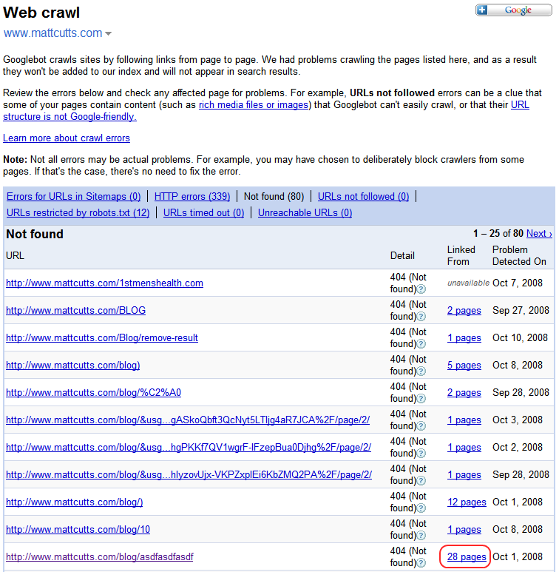Open rich media files or images link

click(254, 104)
